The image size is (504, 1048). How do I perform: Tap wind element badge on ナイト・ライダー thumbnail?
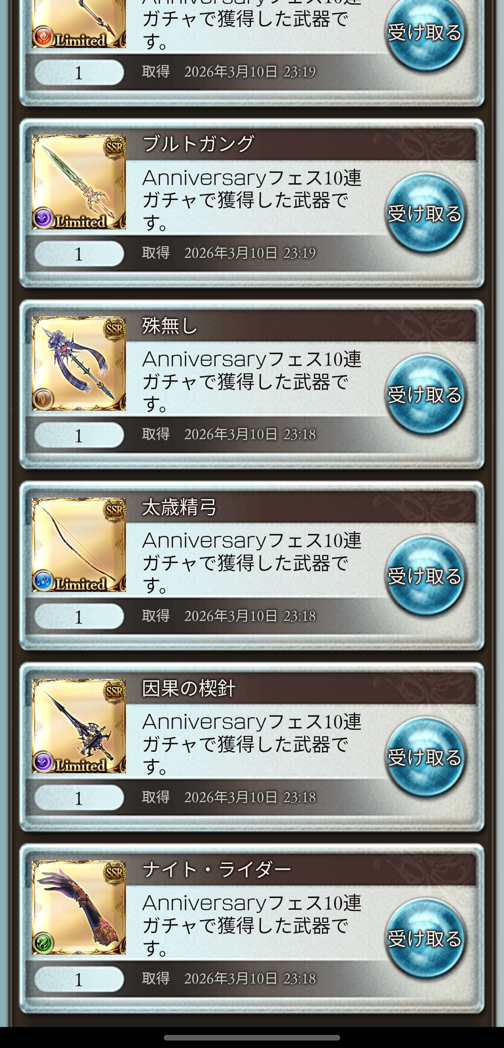pyautogui.click(x=43, y=943)
